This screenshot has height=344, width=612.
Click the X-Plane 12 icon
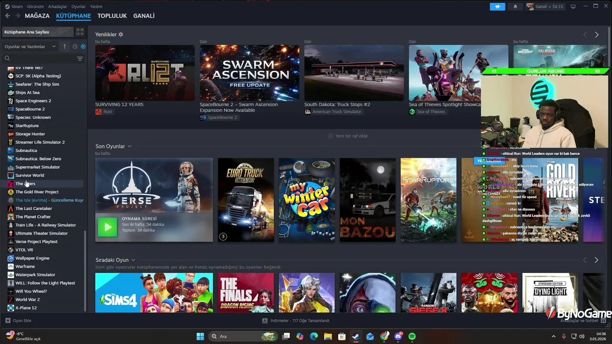point(11,308)
